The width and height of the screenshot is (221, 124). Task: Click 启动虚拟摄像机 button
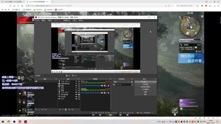[146, 87]
